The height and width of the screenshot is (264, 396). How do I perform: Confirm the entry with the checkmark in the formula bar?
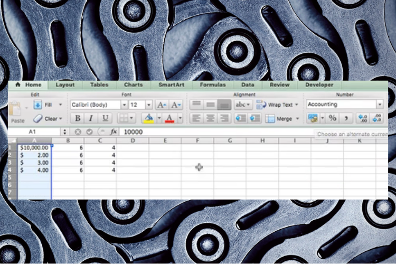click(89, 131)
